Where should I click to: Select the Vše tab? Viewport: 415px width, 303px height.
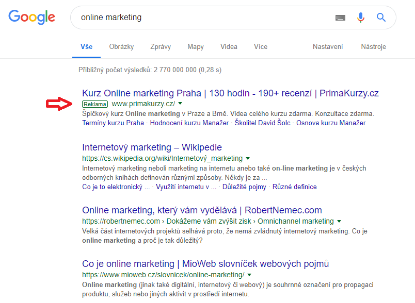(x=87, y=47)
